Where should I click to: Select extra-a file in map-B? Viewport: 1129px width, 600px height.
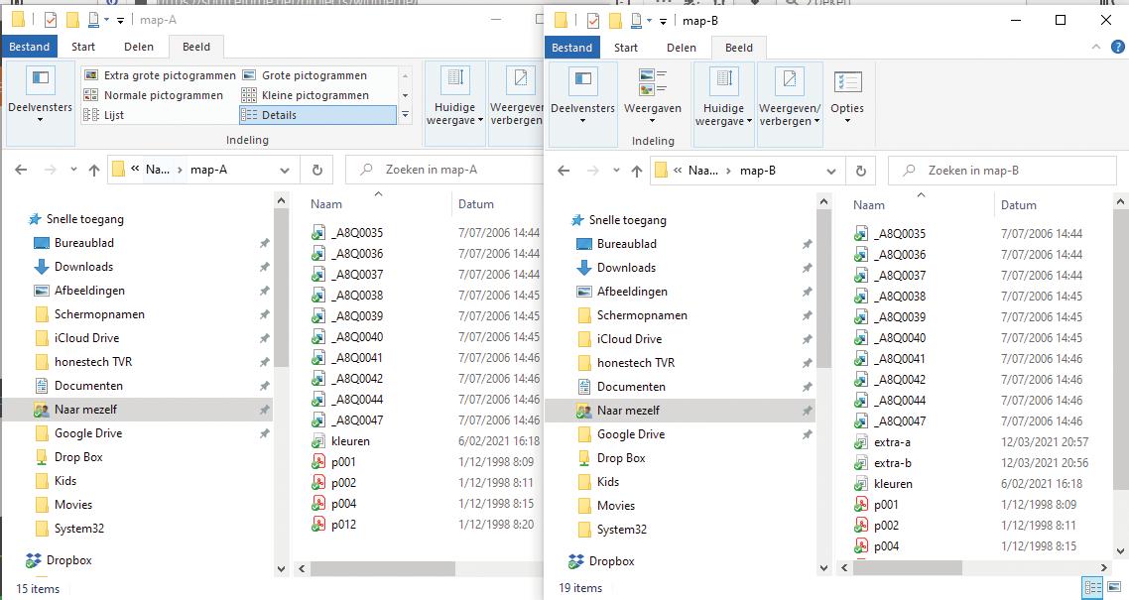click(x=891, y=442)
